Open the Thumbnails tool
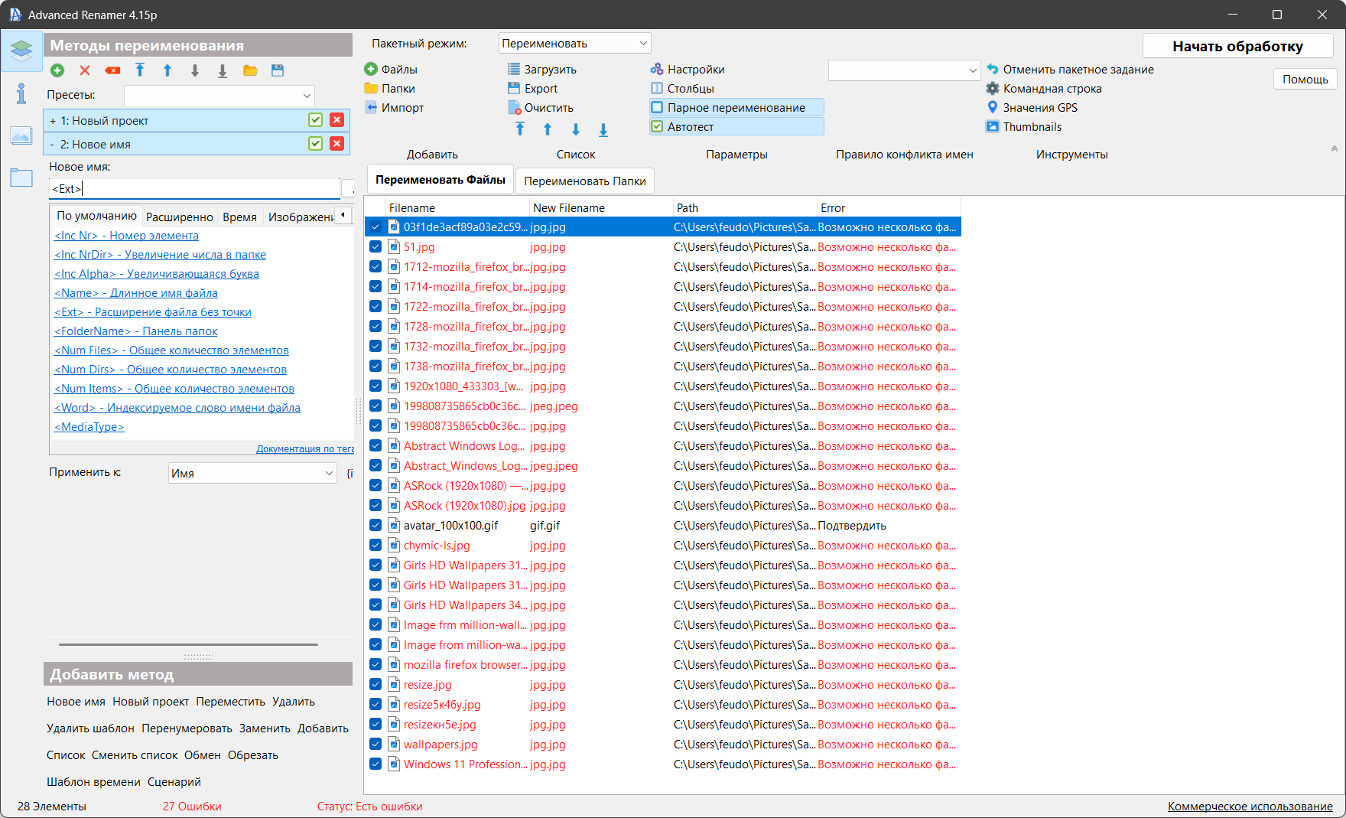Image resolution: width=1346 pixels, height=818 pixels. (x=1031, y=127)
